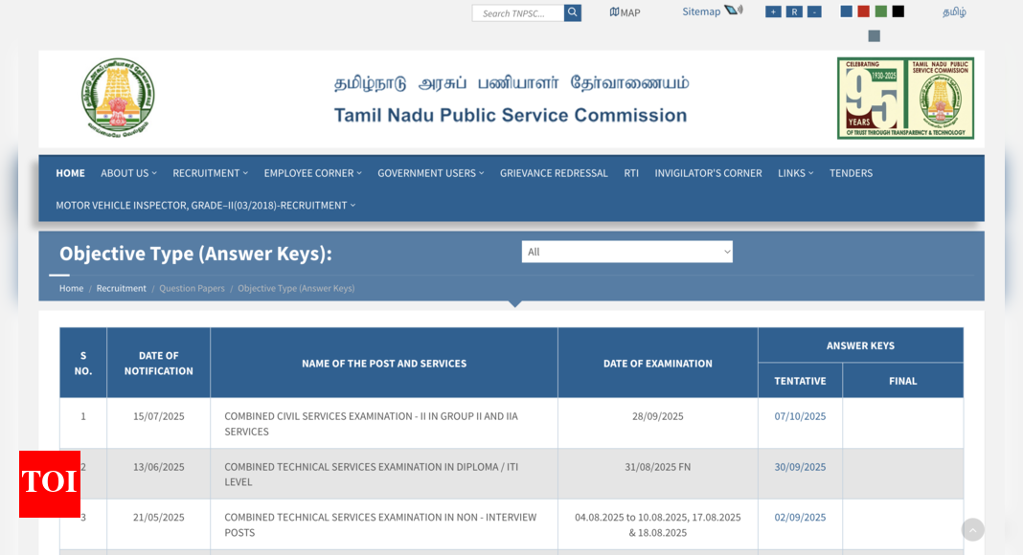Select the red color theme swatch
The image size is (1023, 555).
coord(863,11)
